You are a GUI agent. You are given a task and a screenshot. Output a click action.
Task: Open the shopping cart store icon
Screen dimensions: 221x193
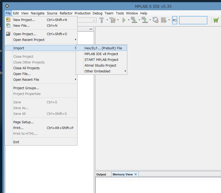tap(216, 20)
